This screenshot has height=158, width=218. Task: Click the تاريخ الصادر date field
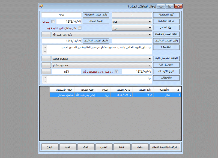tap(69, 21)
